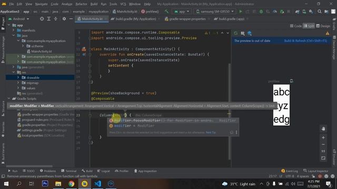Open the Android project view dropdown

coord(19,19)
